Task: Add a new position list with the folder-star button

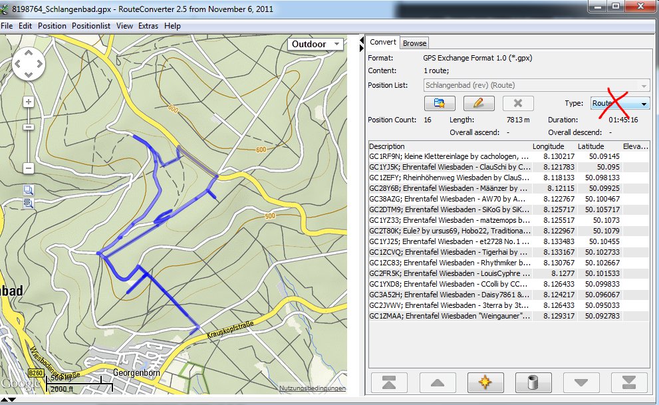Action: coord(439,103)
